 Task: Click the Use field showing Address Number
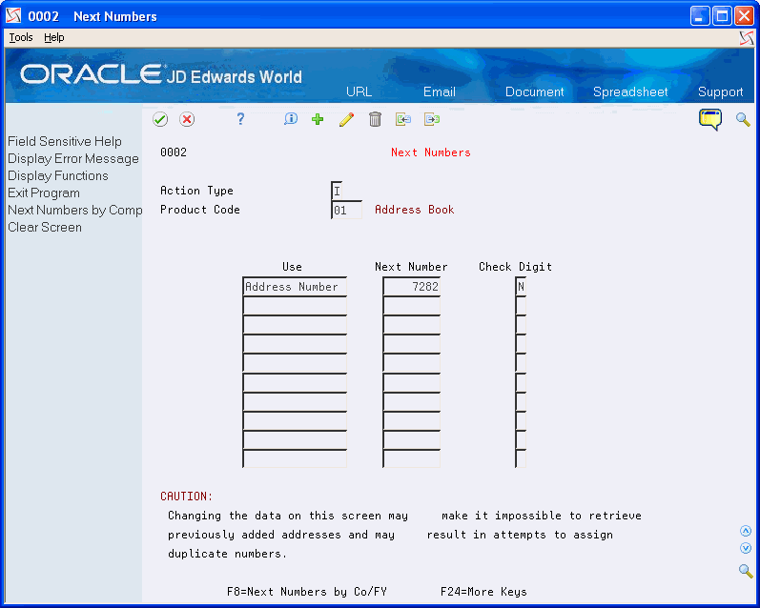[295, 286]
